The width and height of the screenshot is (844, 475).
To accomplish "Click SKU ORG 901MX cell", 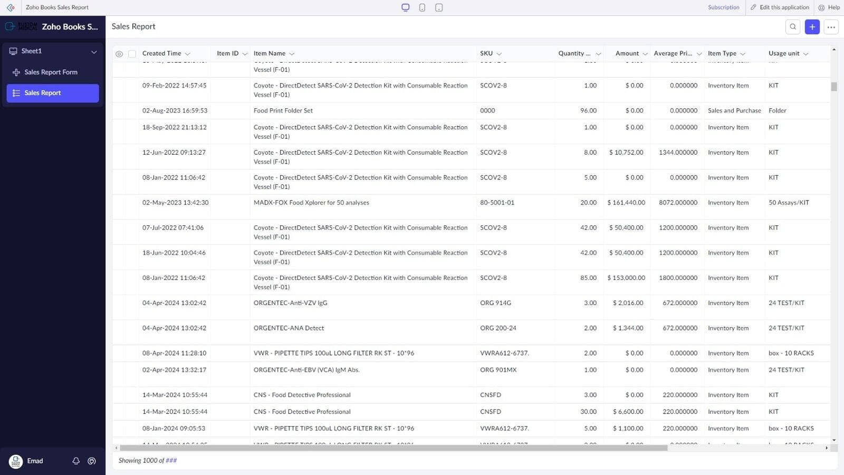I will [498, 370].
